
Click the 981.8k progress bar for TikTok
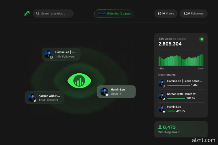coord(176,98)
